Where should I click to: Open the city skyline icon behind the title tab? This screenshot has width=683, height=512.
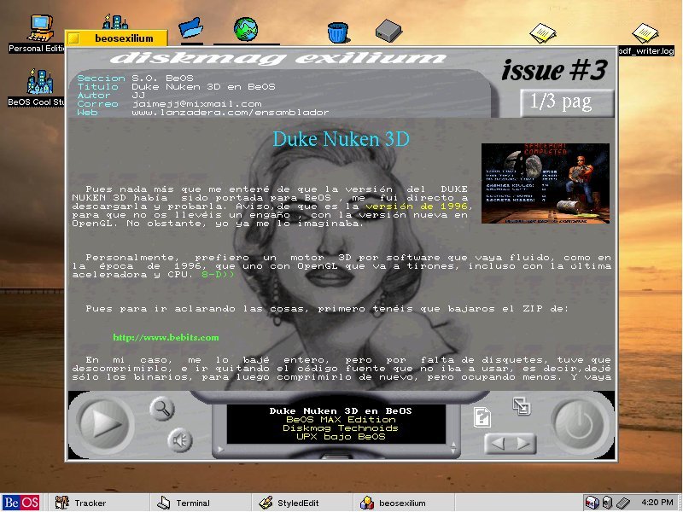point(115,21)
